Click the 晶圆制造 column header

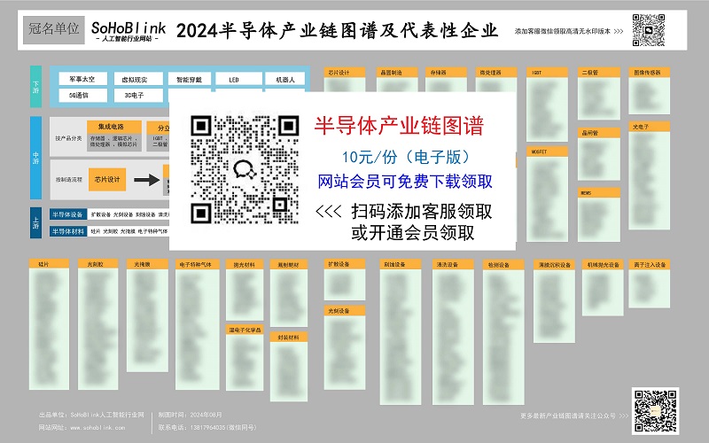[396, 73]
